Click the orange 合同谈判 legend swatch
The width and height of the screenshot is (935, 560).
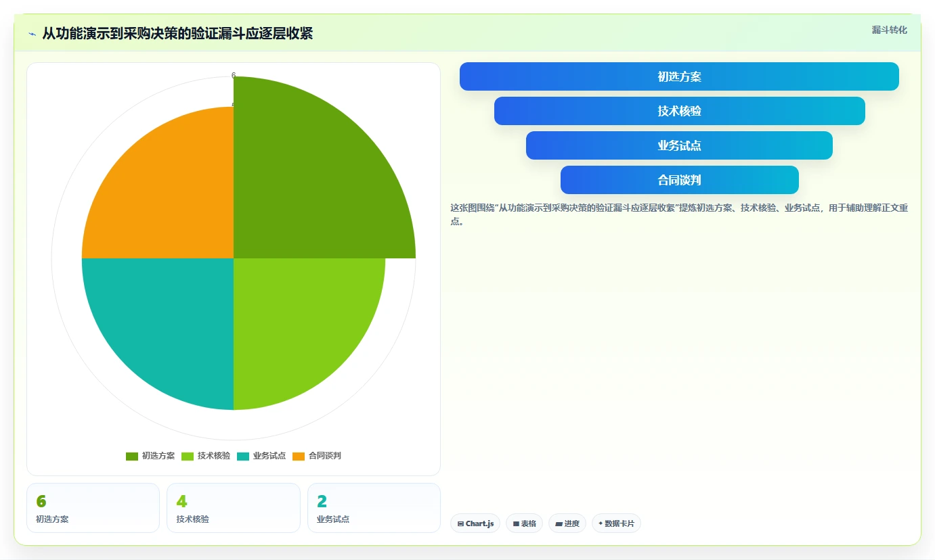(x=299, y=457)
